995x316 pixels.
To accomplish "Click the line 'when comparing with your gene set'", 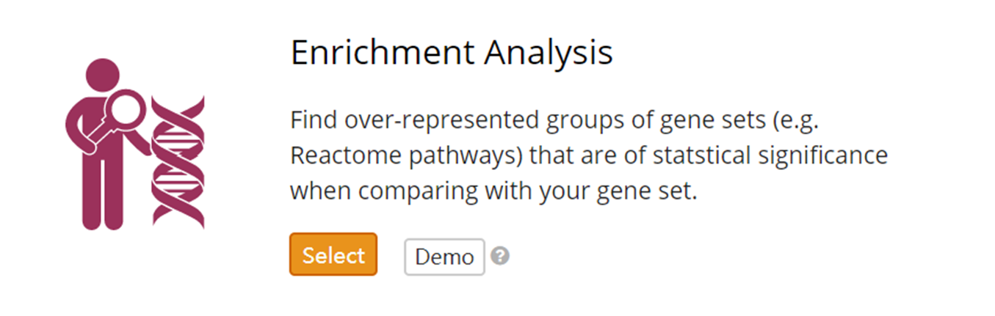I will coord(492,192).
